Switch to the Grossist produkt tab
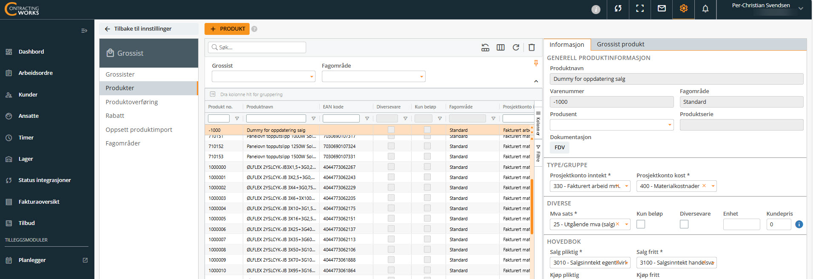Screen dimensions: 813x279 (620, 44)
